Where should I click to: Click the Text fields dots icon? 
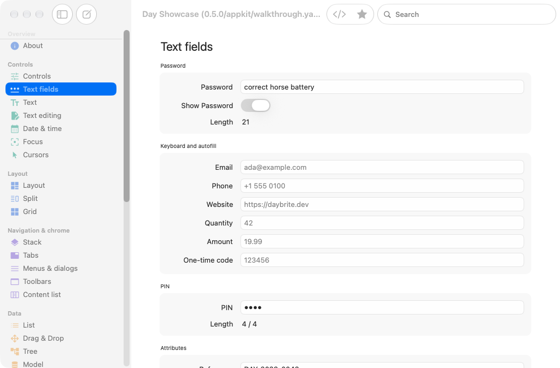[x=15, y=90]
